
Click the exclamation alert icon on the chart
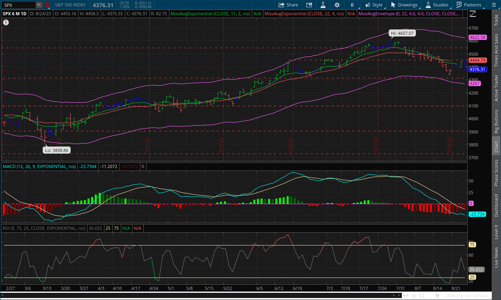click(x=6, y=22)
